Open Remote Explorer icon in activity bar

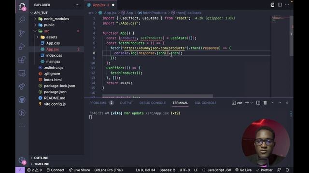[22, 73]
